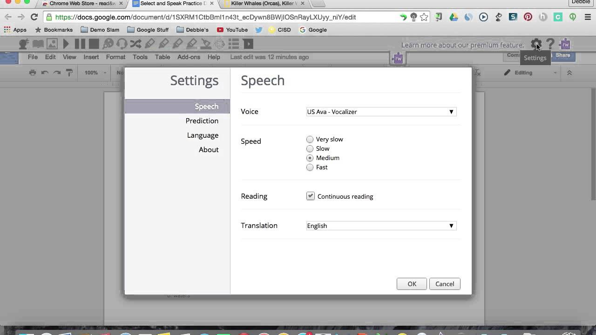Open the Docs zoom 100% dropdown
The image size is (596, 335).
tap(95, 73)
